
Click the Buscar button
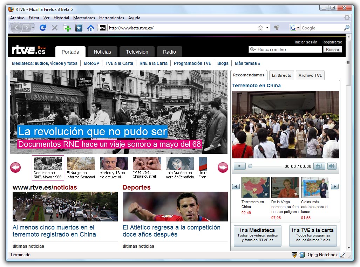click(333, 50)
